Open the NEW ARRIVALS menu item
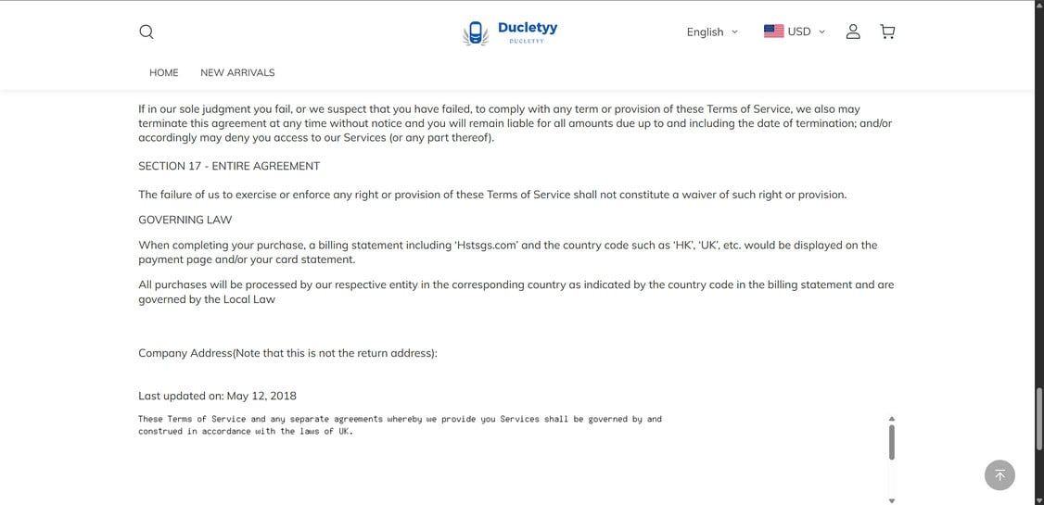The width and height of the screenshot is (1044, 505). click(x=237, y=72)
